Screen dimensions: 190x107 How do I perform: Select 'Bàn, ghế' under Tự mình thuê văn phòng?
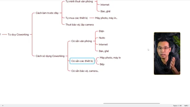105,11
